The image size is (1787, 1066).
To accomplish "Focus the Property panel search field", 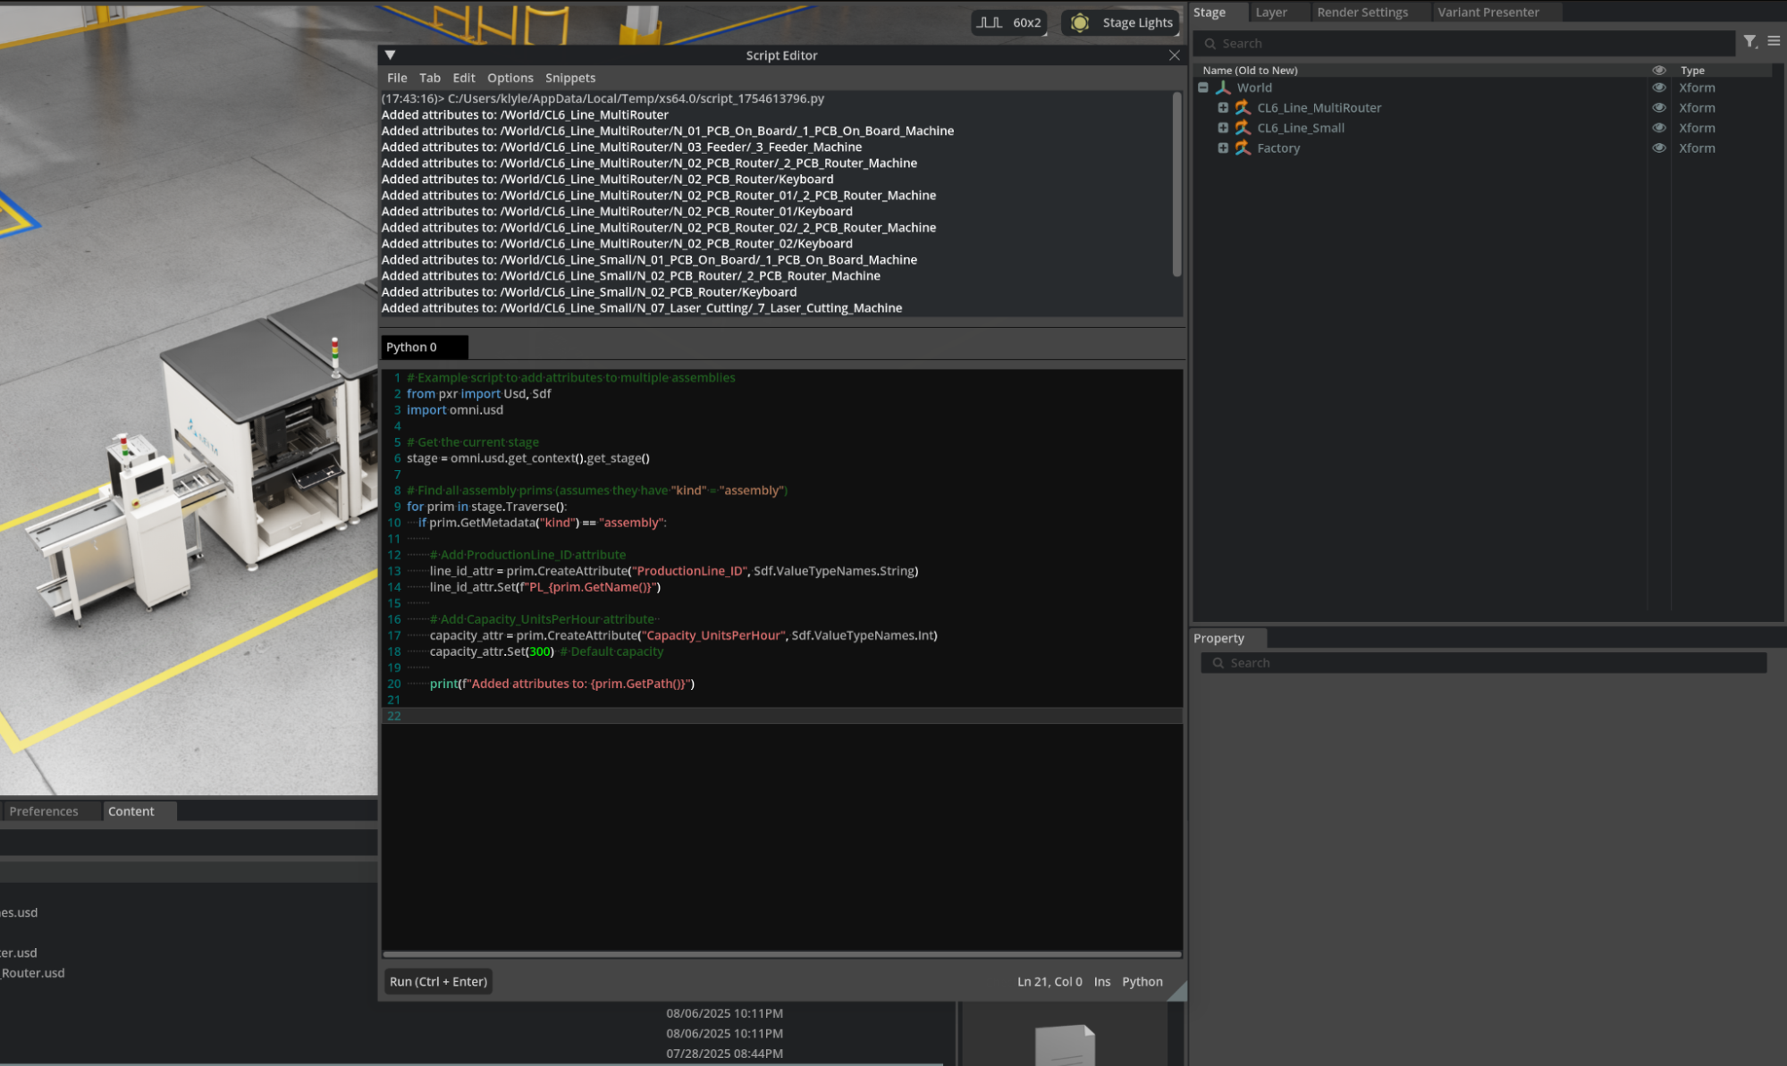I will (x=1484, y=662).
